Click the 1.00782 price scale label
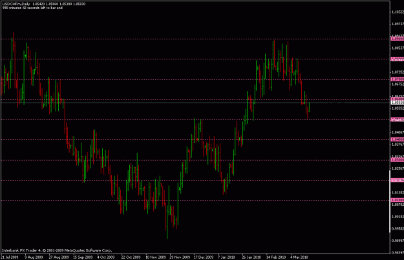Screen dimensions: 404x260 pos(398,205)
